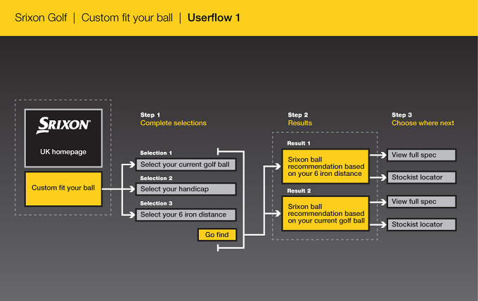Click the Result 1 label
Image resolution: width=478 pixels, height=301 pixels.
point(299,143)
